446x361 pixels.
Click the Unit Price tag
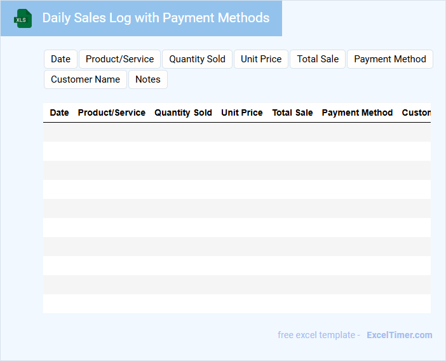coord(261,59)
